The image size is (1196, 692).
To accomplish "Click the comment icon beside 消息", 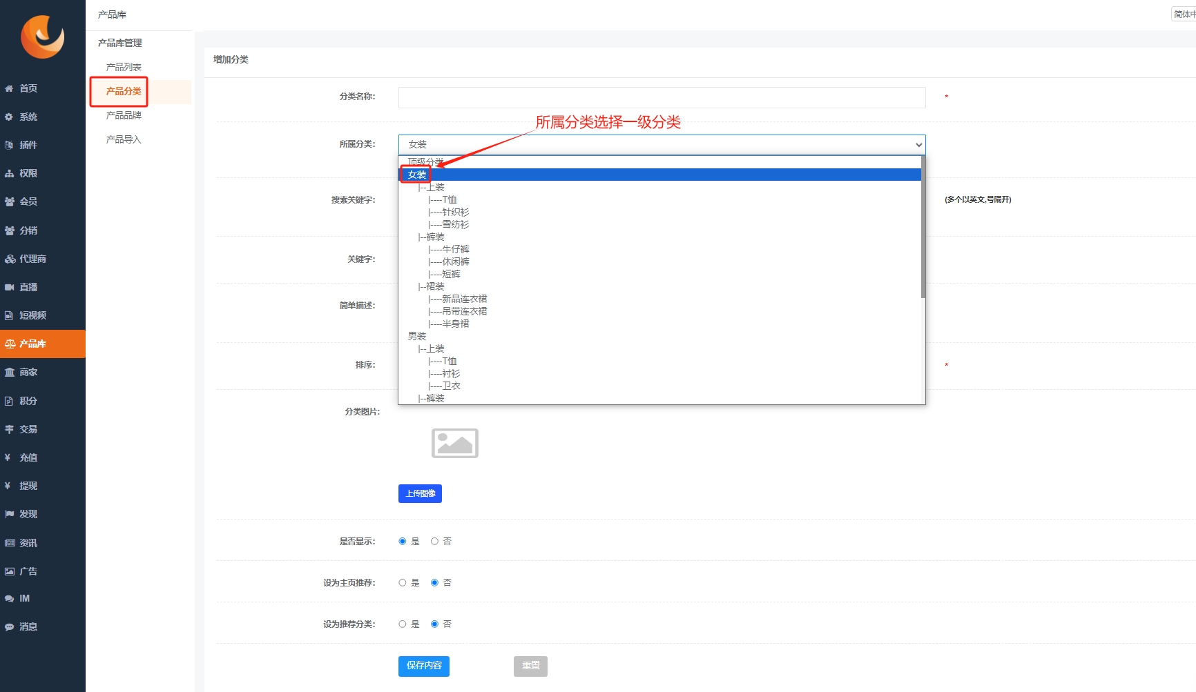I will [9, 626].
